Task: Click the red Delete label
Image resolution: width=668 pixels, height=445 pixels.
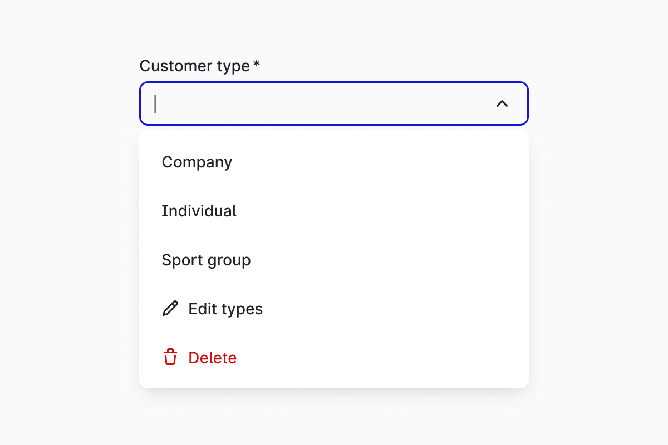Action: pyautogui.click(x=213, y=358)
